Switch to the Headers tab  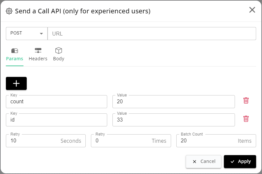[38, 55]
